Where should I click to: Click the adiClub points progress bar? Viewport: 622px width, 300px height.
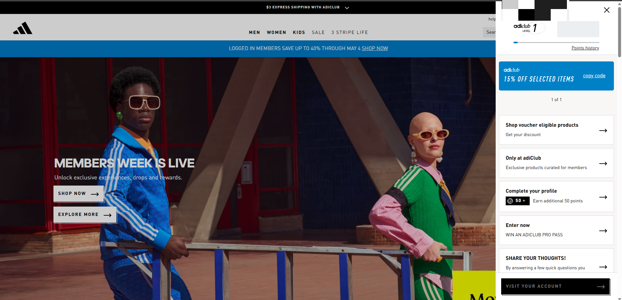point(556,42)
